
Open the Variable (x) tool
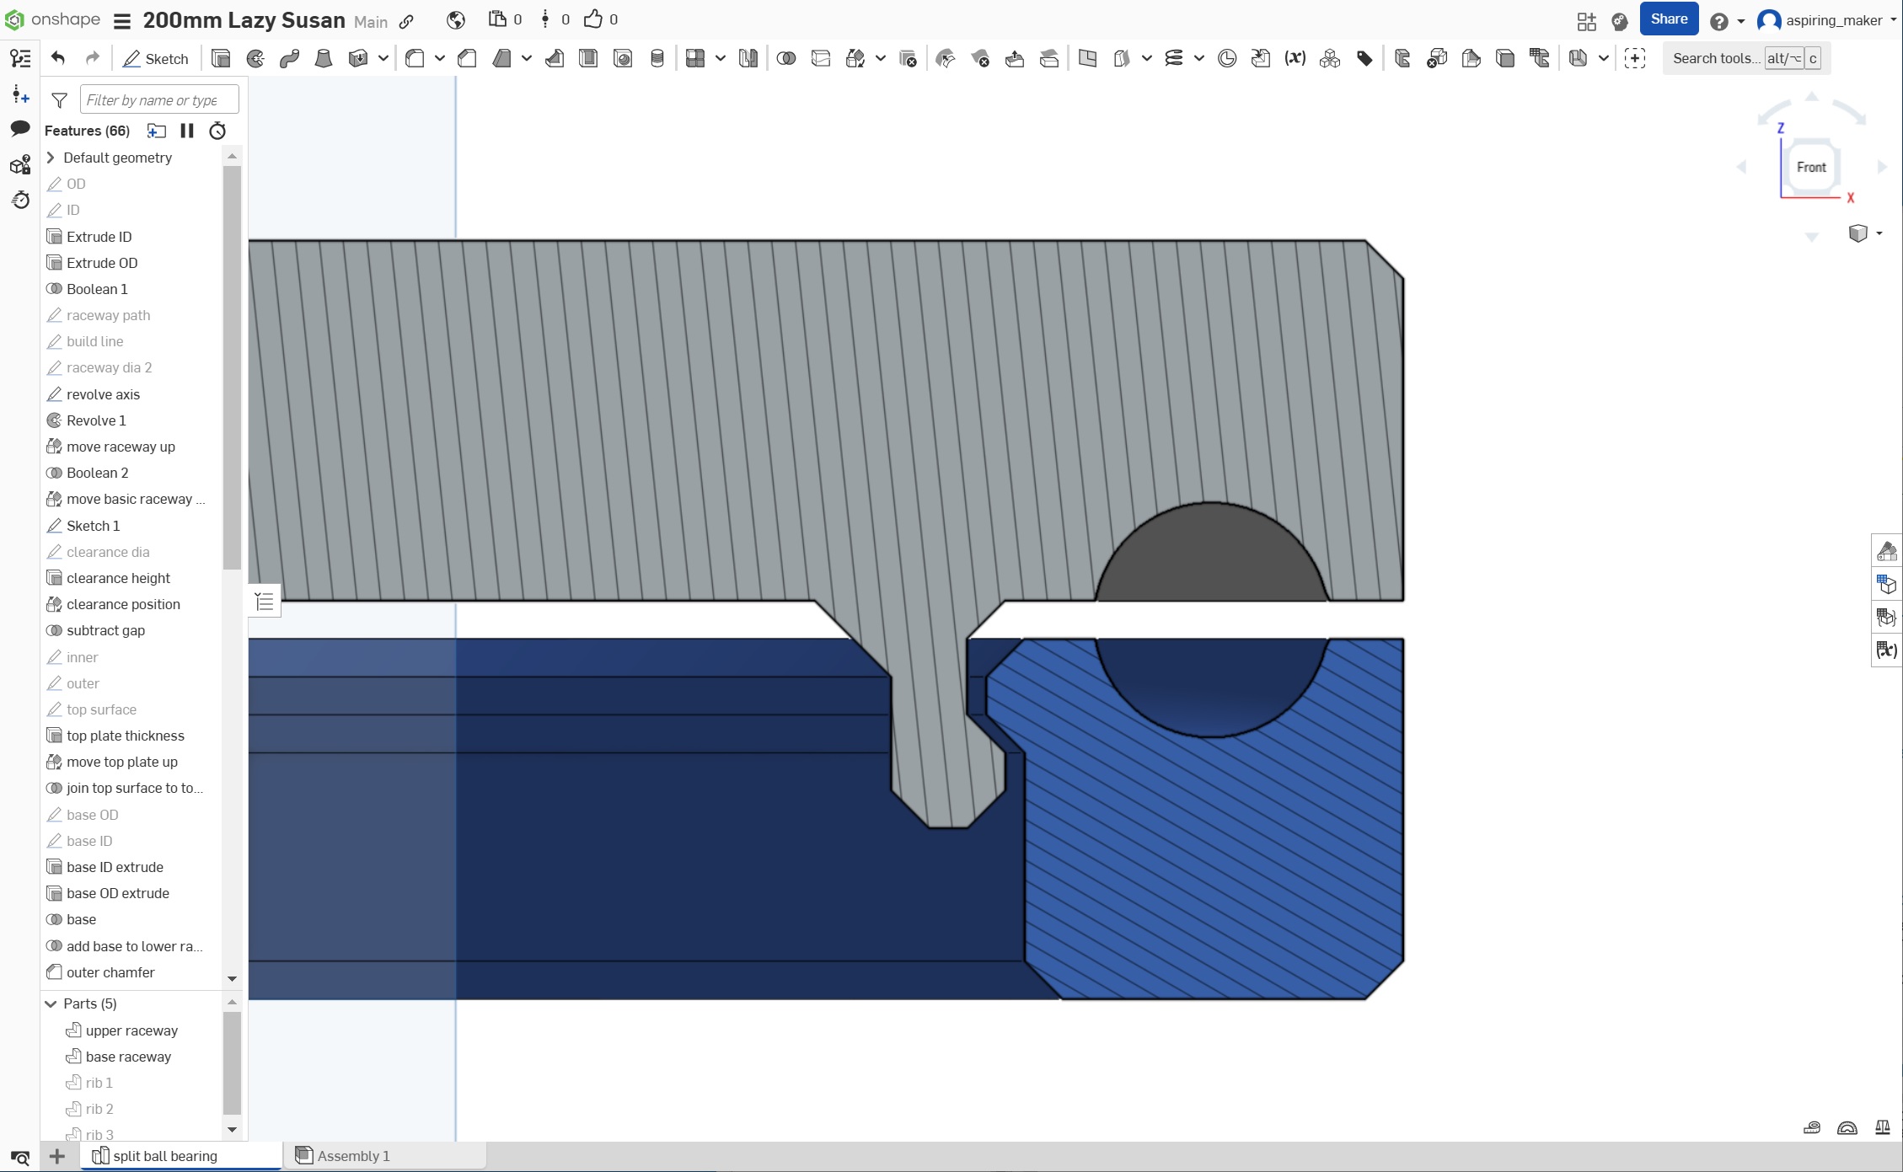[x=1295, y=58]
